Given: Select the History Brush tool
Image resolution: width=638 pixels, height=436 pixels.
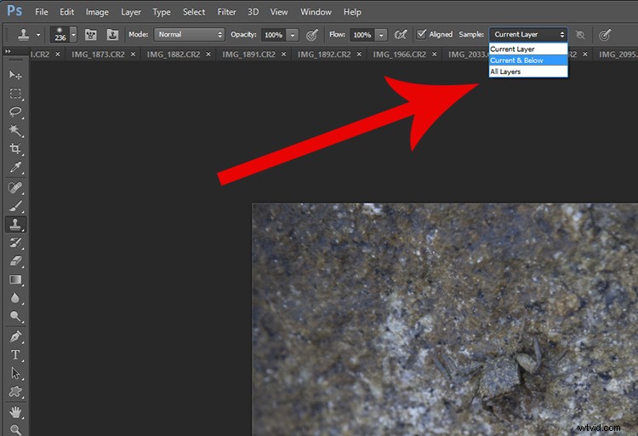Looking at the screenshot, I should pyautogui.click(x=15, y=243).
